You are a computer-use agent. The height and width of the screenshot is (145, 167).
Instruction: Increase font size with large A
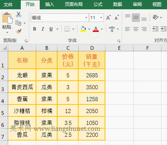[x=108, y=17]
